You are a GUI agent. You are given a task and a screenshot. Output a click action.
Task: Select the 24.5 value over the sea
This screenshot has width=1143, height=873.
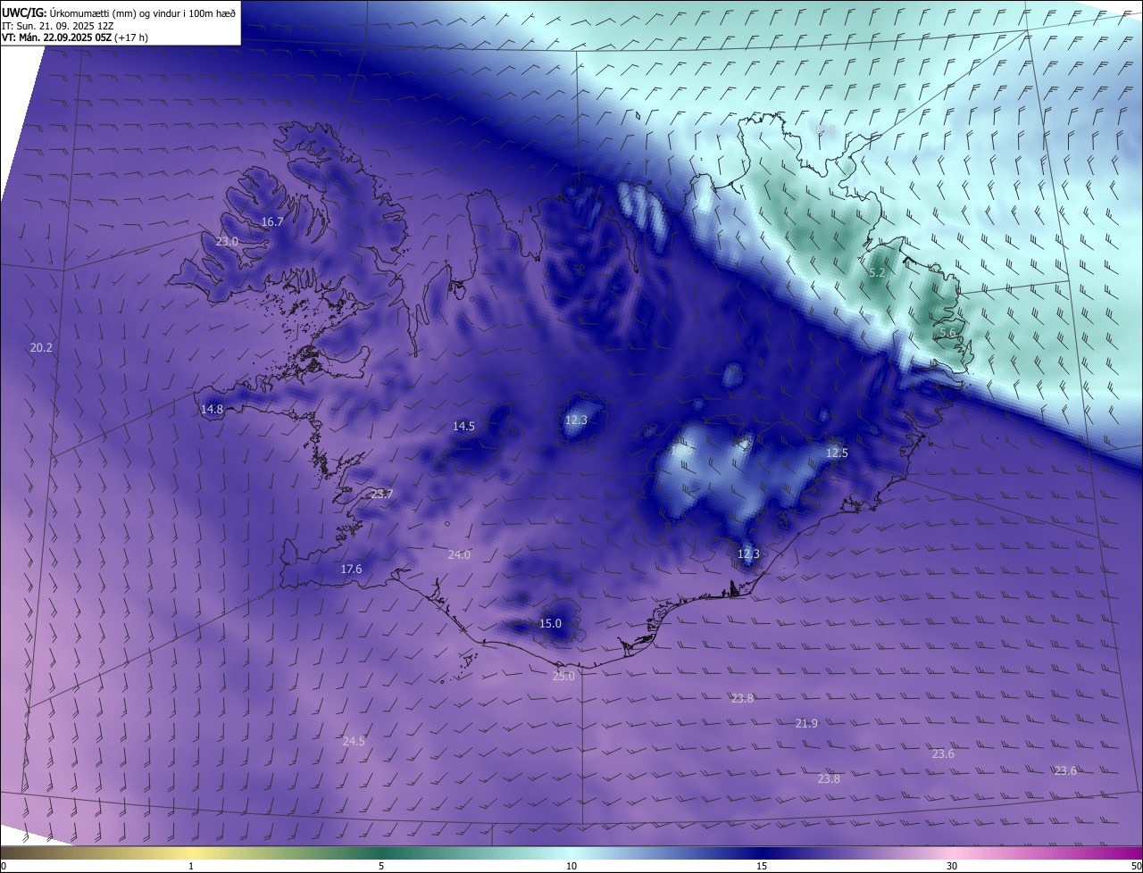point(354,741)
